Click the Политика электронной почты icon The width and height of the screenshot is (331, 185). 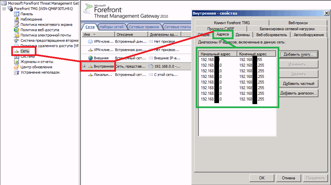(x=17, y=35)
